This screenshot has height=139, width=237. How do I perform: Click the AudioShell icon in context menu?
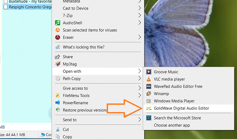(x=58, y=23)
